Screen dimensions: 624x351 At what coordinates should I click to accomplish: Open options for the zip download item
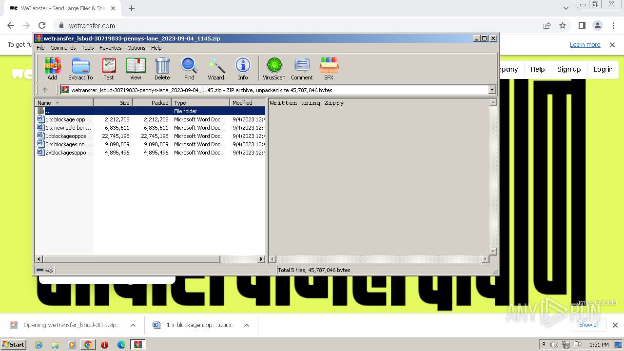tap(133, 325)
